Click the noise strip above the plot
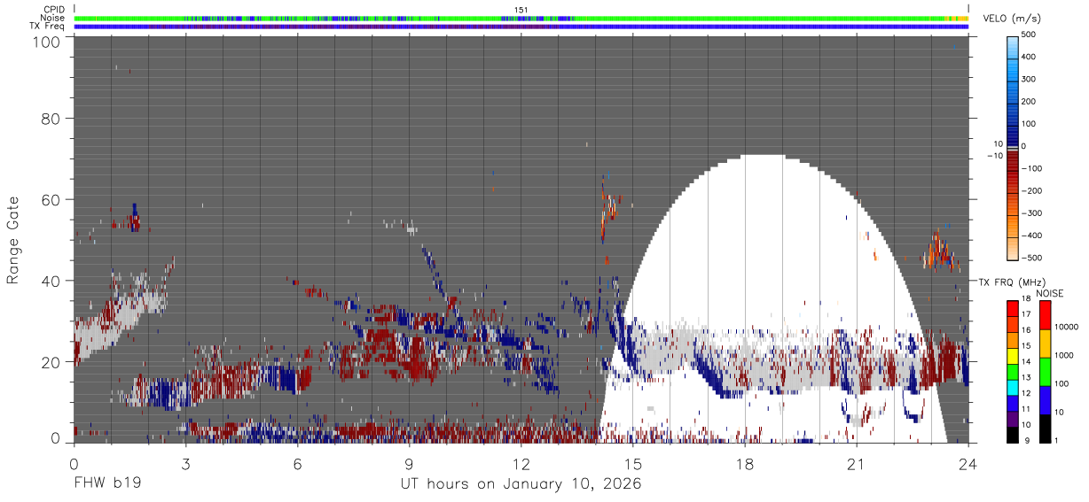This screenshot has height=502, width=1089. click(x=521, y=18)
